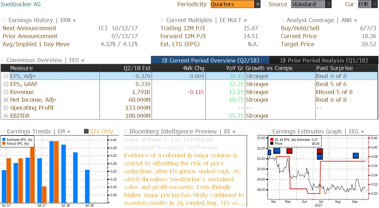Image resolution: width=379 pixels, height=208 pixels.
Task: Click the Target Price value 20.52
Action: tap(369, 44)
